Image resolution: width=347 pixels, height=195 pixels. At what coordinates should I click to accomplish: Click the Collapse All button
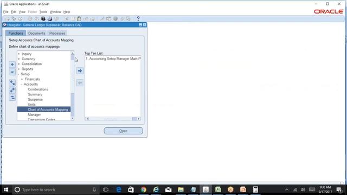pos(12,97)
